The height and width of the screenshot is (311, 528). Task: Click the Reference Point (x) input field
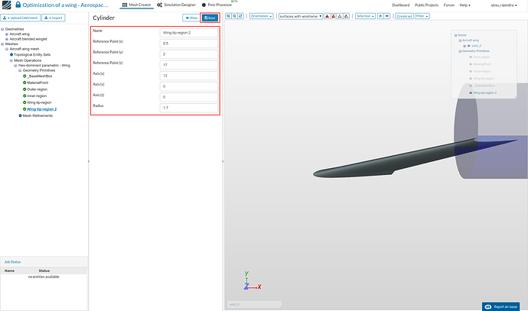tap(188, 44)
